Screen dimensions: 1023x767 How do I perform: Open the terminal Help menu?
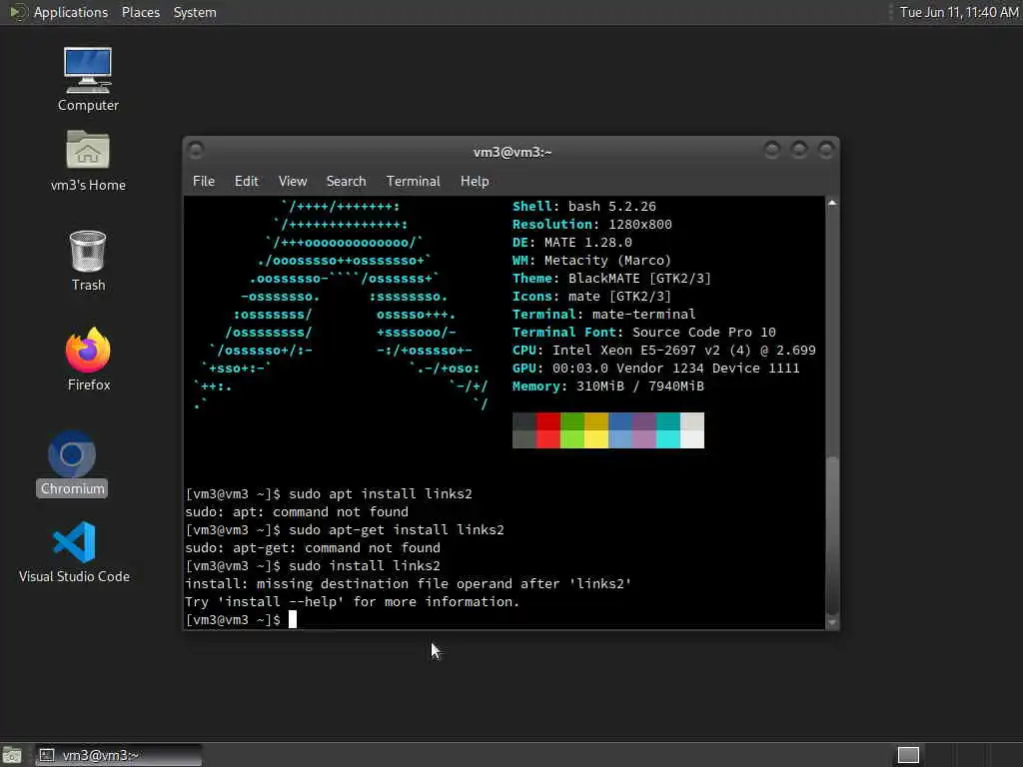(x=475, y=182)
